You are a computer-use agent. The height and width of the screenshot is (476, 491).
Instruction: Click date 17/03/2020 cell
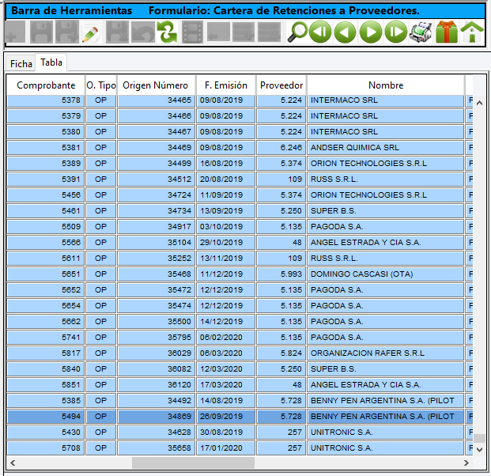click(x=226, y=385)
